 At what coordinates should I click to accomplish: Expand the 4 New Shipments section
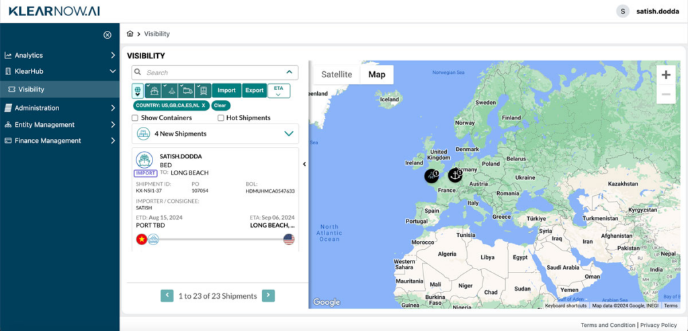coord(289,134)
